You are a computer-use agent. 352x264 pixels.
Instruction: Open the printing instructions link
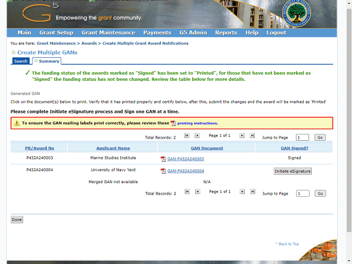[x=197, y=123]
